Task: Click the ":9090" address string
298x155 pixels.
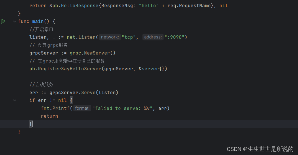Action: [174, 37]
